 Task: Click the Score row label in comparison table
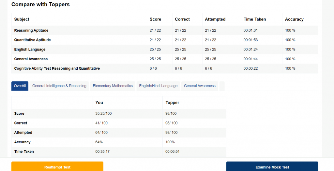[19, 114]
